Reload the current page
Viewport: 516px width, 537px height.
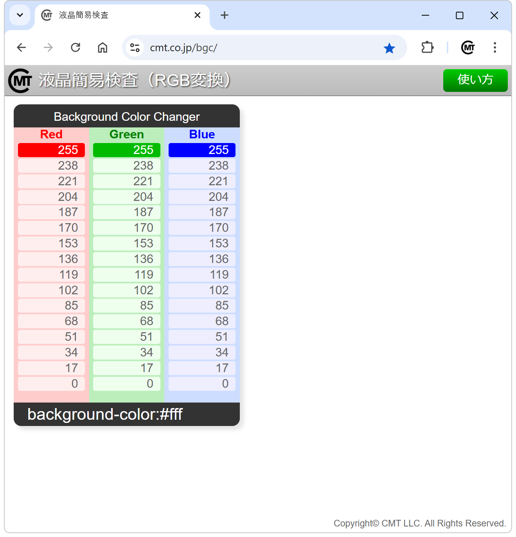(76, 48)
